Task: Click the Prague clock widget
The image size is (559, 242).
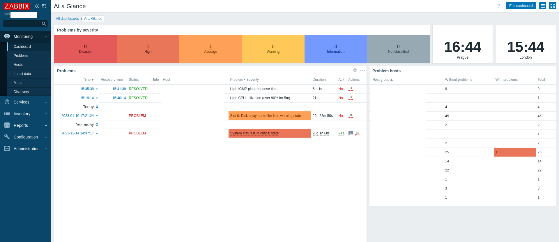Action: pos(463,44)
